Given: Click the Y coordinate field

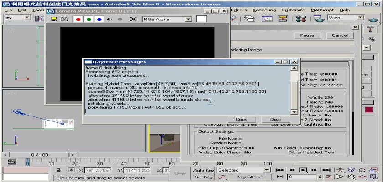Looking at the screenshot, I should point(137,170).
